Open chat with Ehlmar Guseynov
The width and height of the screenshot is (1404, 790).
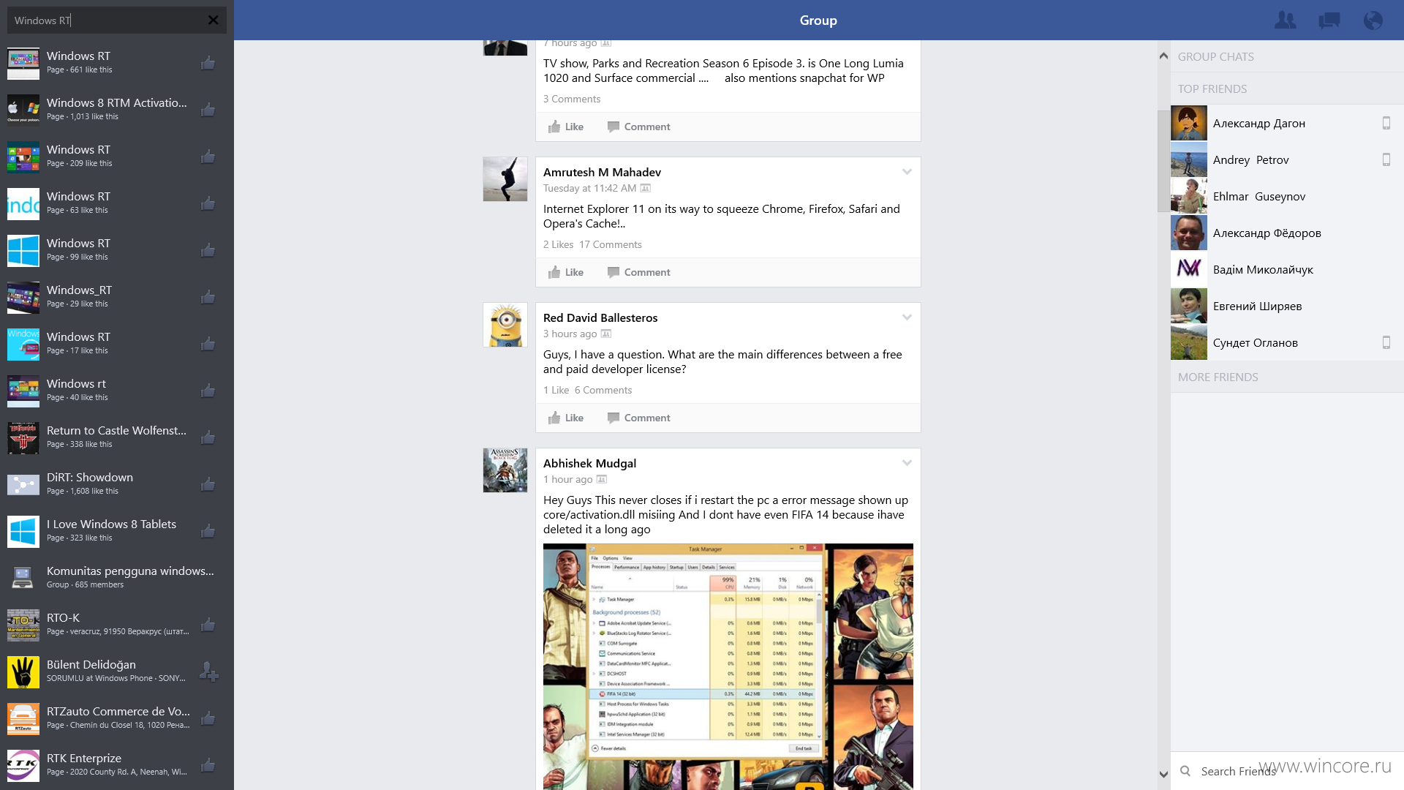[1287, 196]
